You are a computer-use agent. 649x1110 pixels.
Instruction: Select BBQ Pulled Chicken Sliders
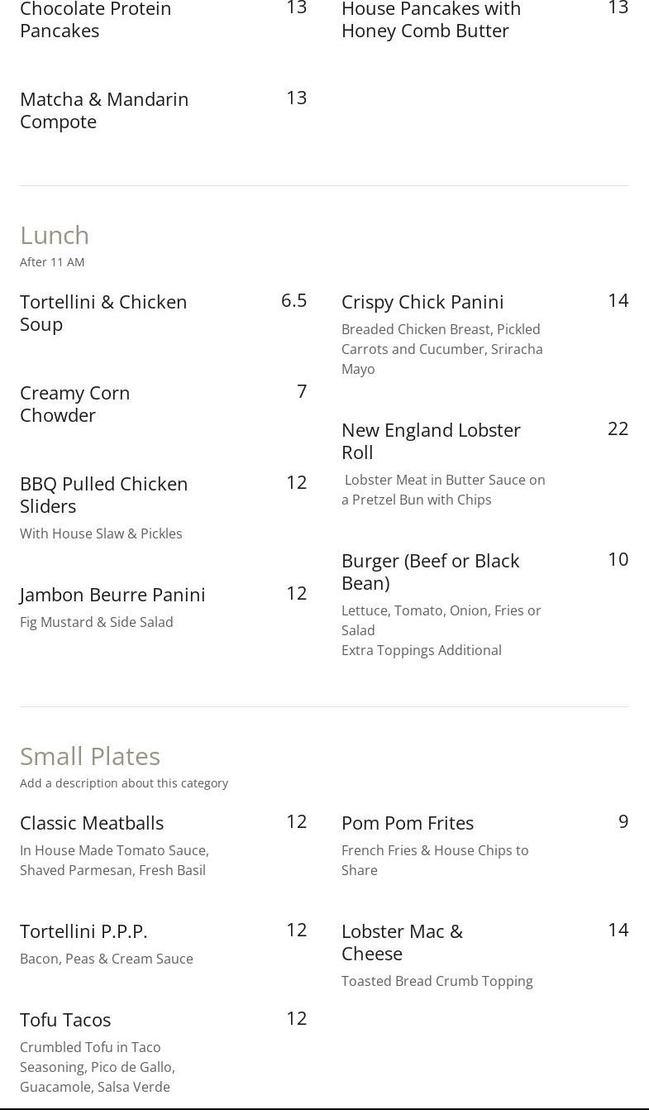(x=104, y=495)
